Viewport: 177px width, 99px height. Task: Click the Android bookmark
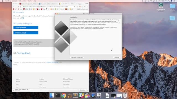tap(62, 9)
